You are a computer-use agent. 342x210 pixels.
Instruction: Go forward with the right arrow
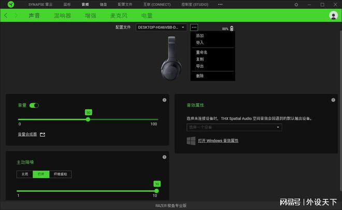[16, 16]
